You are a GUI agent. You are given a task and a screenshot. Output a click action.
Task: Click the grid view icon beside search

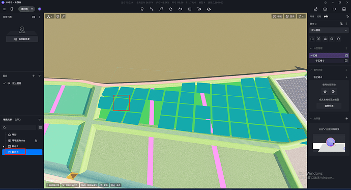(x=40, y=127)
